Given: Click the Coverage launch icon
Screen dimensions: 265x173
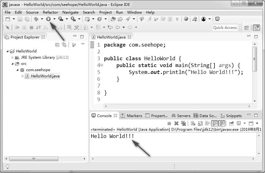Looking at the screenshot, I should pyautogui.click(x=61, y=19).
